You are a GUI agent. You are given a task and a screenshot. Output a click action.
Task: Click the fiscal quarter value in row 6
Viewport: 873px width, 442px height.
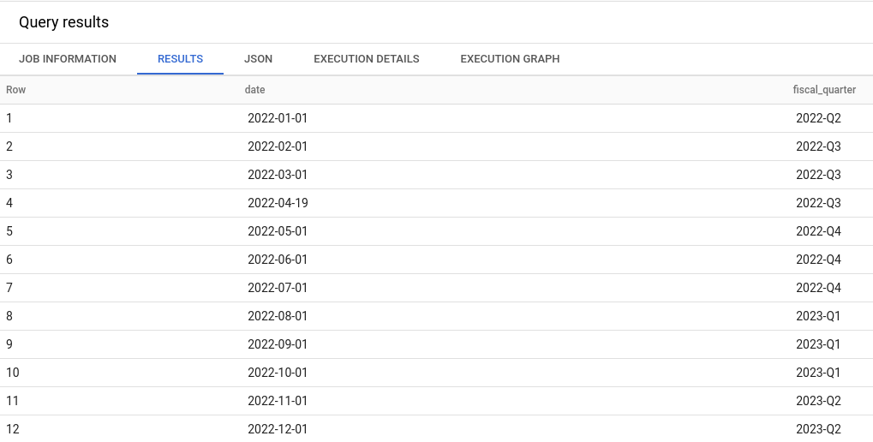tap(818, 260)
